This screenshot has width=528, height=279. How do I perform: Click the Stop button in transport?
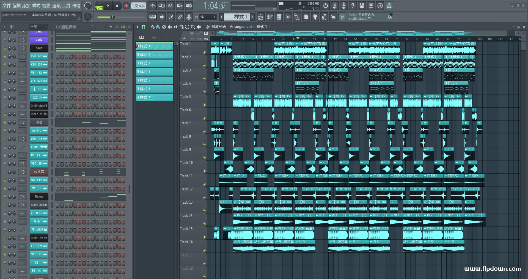coord(117,6)
